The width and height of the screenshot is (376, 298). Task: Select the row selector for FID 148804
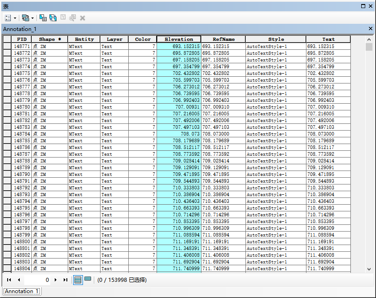pos(7,268)
